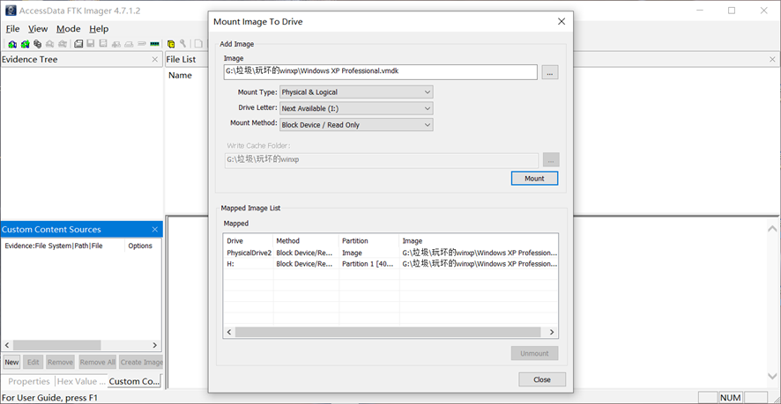
Task: Open the File menu
Action: (x=12, y=29)
